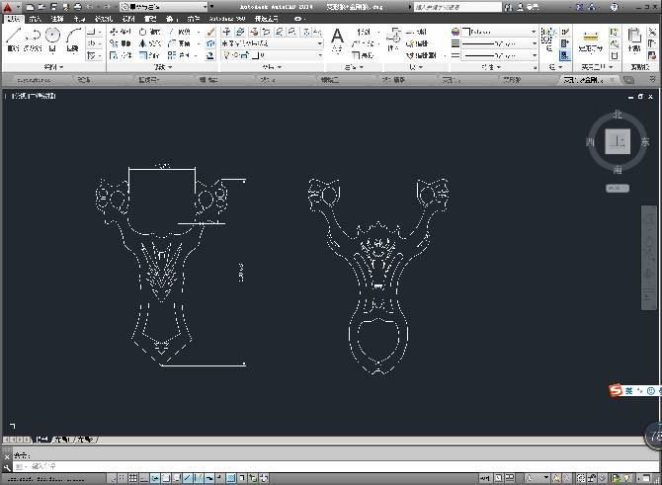Click the Sign In user icon

point(521,7)
